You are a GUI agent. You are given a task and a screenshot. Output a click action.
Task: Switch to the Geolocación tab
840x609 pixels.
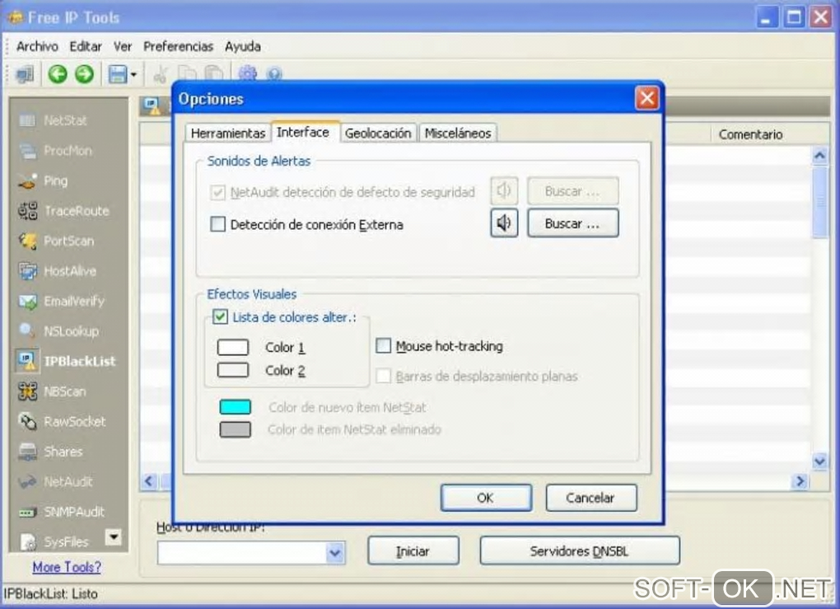coord(378,133)
